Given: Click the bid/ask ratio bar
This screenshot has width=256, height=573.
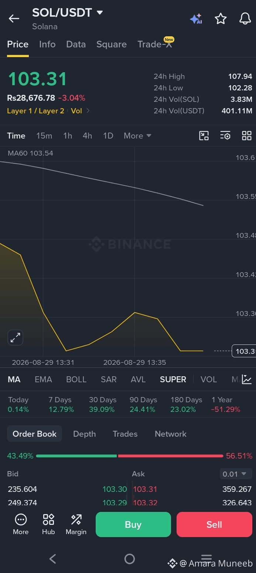Looking at the screenshot, I should coord(130,456).
